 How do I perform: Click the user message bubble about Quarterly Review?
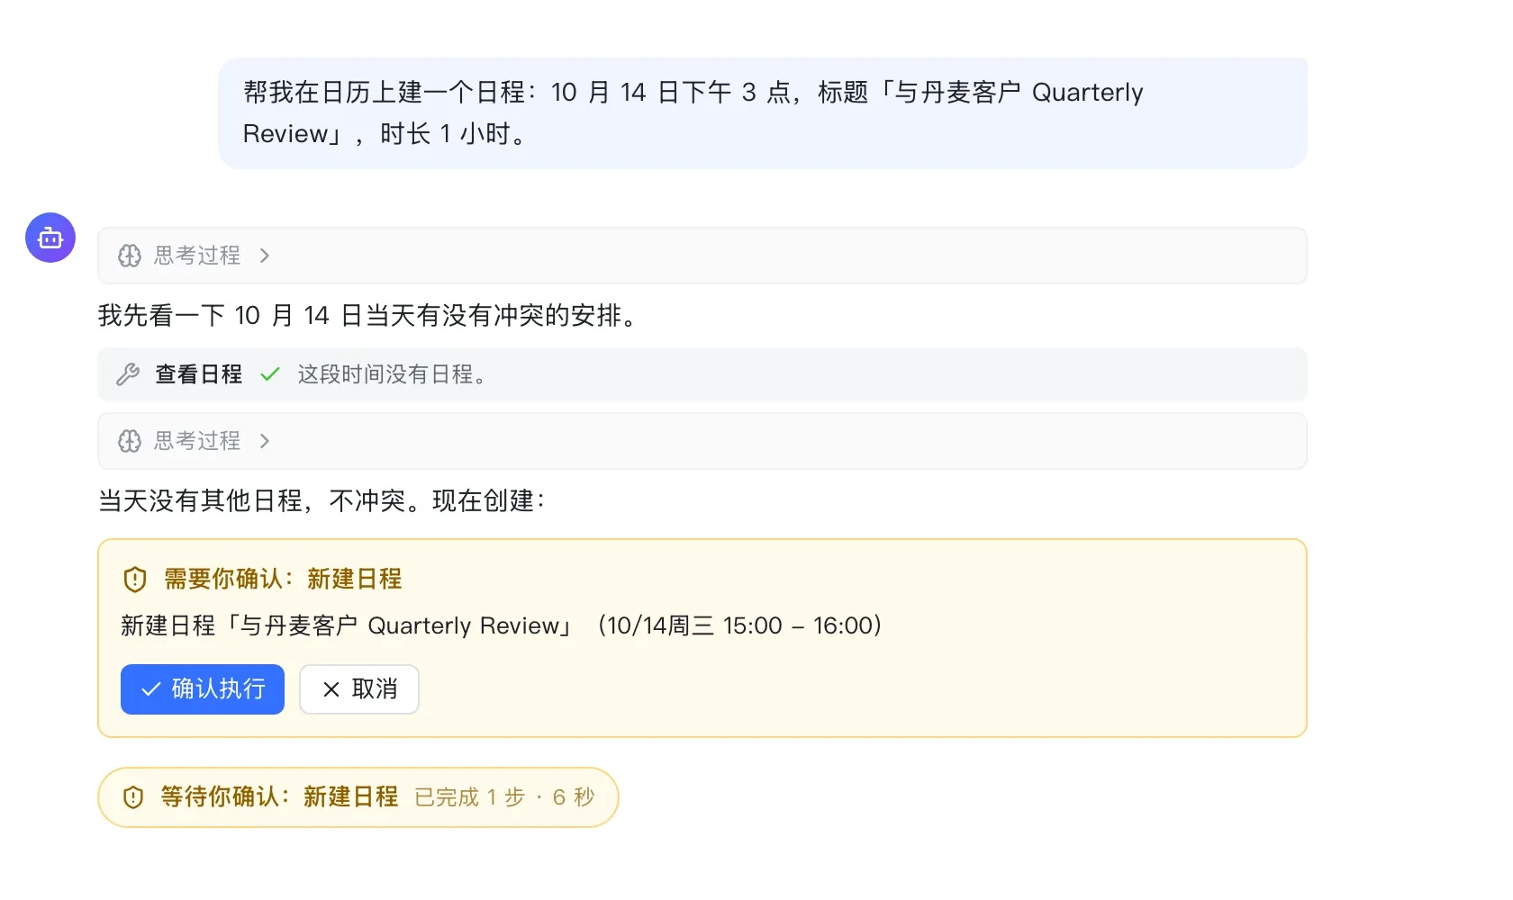(763, 113)
